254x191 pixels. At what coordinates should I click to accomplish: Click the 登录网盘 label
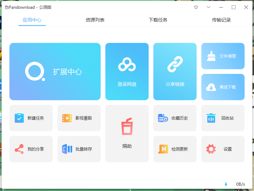pyautogui.click(x=127, y=84)
